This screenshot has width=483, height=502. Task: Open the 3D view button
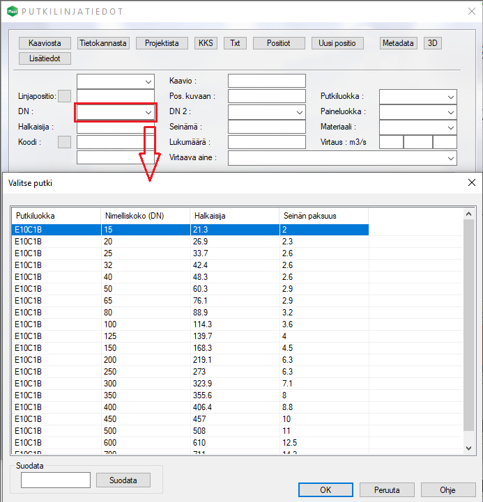point(433,43)
